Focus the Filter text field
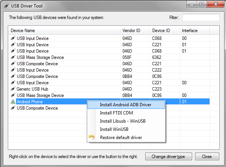This screenshot has height=167, width=226. (201, 18)
